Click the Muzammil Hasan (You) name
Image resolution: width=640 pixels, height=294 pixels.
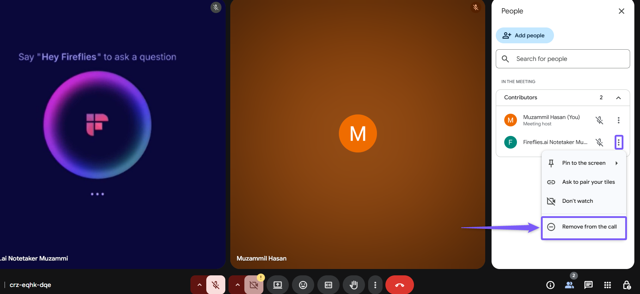pos(551,117)
